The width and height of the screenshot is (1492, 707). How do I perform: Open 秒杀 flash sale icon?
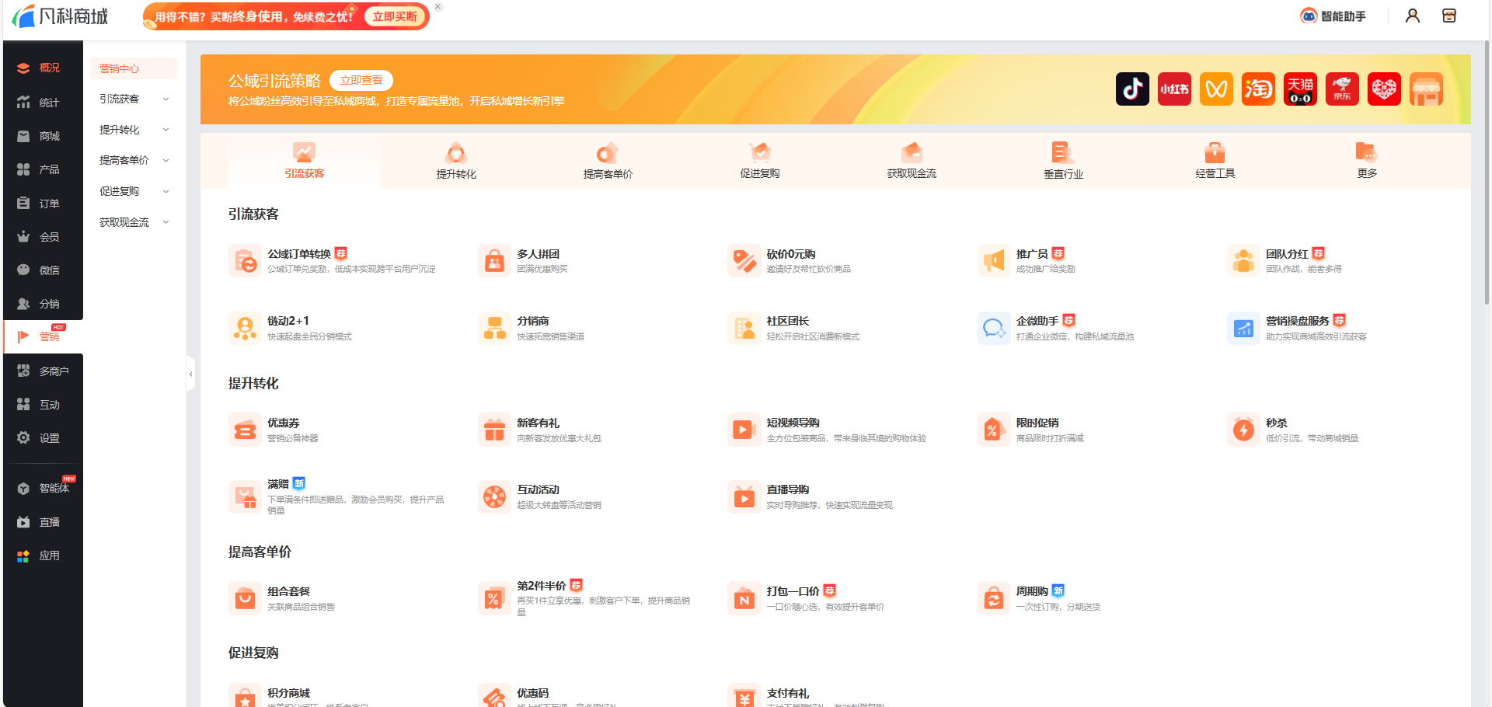(x=1243, y=430)
